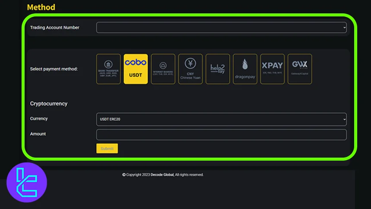This screenshot has height=209, width=371.
Task: Click the chevron on the Currency selector
Action: click(x=344, y=119)
